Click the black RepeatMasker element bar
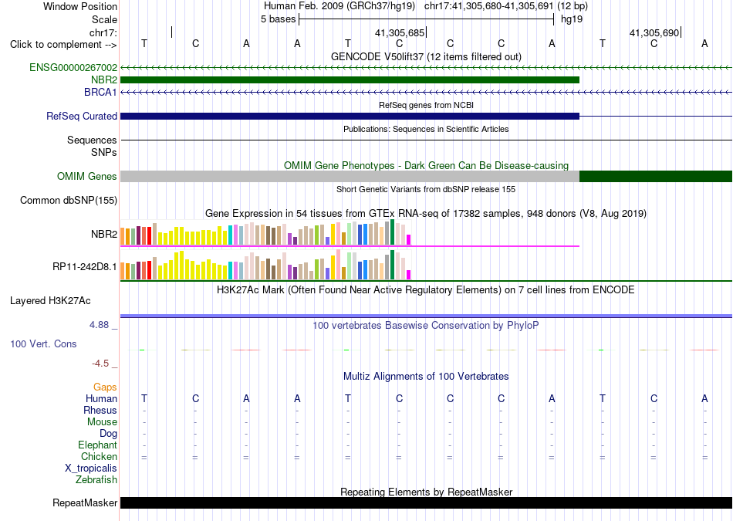733x521 pixels. point(427,502)
